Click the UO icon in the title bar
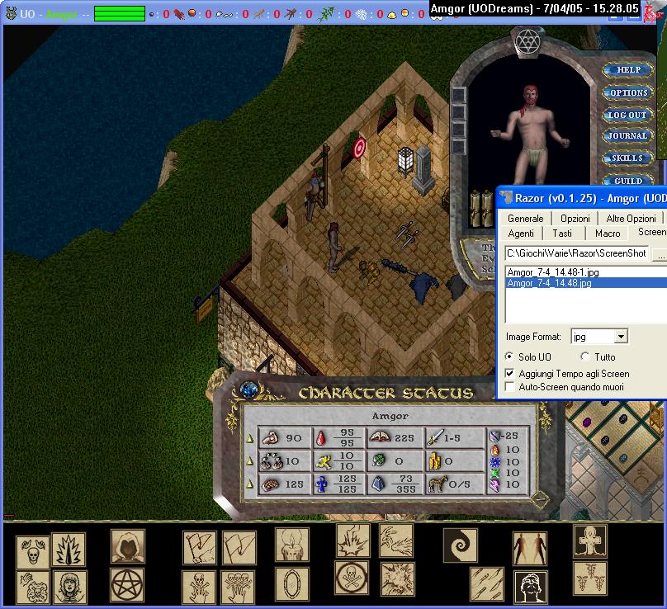The width and height of the screenshot is (667, 609). [11, 13]
